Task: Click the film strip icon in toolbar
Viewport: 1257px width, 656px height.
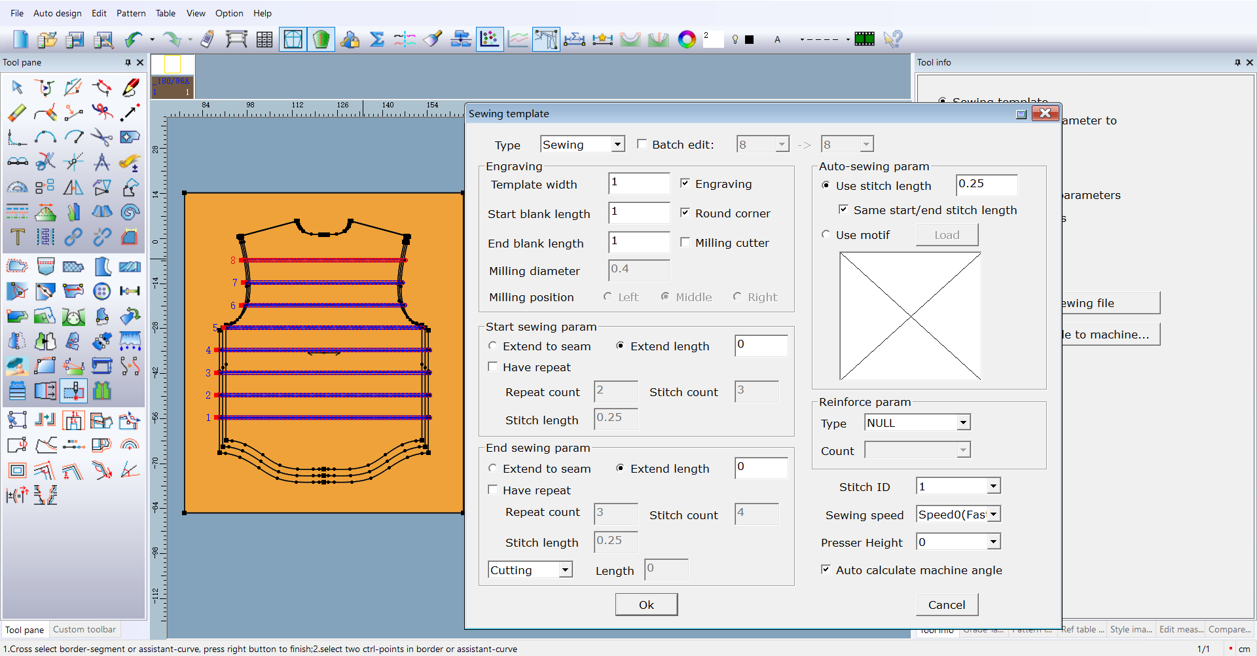Action: [x=864, y=39]
